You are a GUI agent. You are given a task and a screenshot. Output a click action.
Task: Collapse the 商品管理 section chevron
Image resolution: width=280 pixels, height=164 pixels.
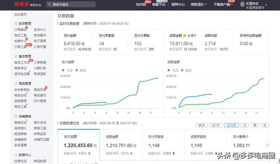[49, 84]
